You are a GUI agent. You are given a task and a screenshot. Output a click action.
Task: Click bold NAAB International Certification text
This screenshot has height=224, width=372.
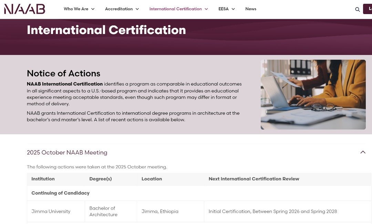point(65,84)
